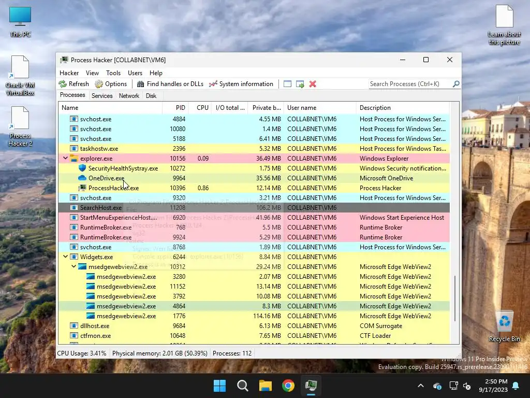Select msedgewebview2.exe with PID 11152

tap(254, 286)
